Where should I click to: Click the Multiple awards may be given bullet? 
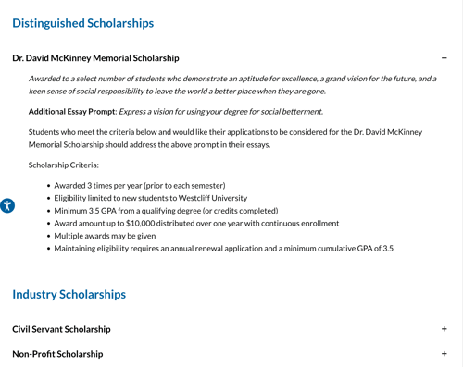[x=105, y=236]
